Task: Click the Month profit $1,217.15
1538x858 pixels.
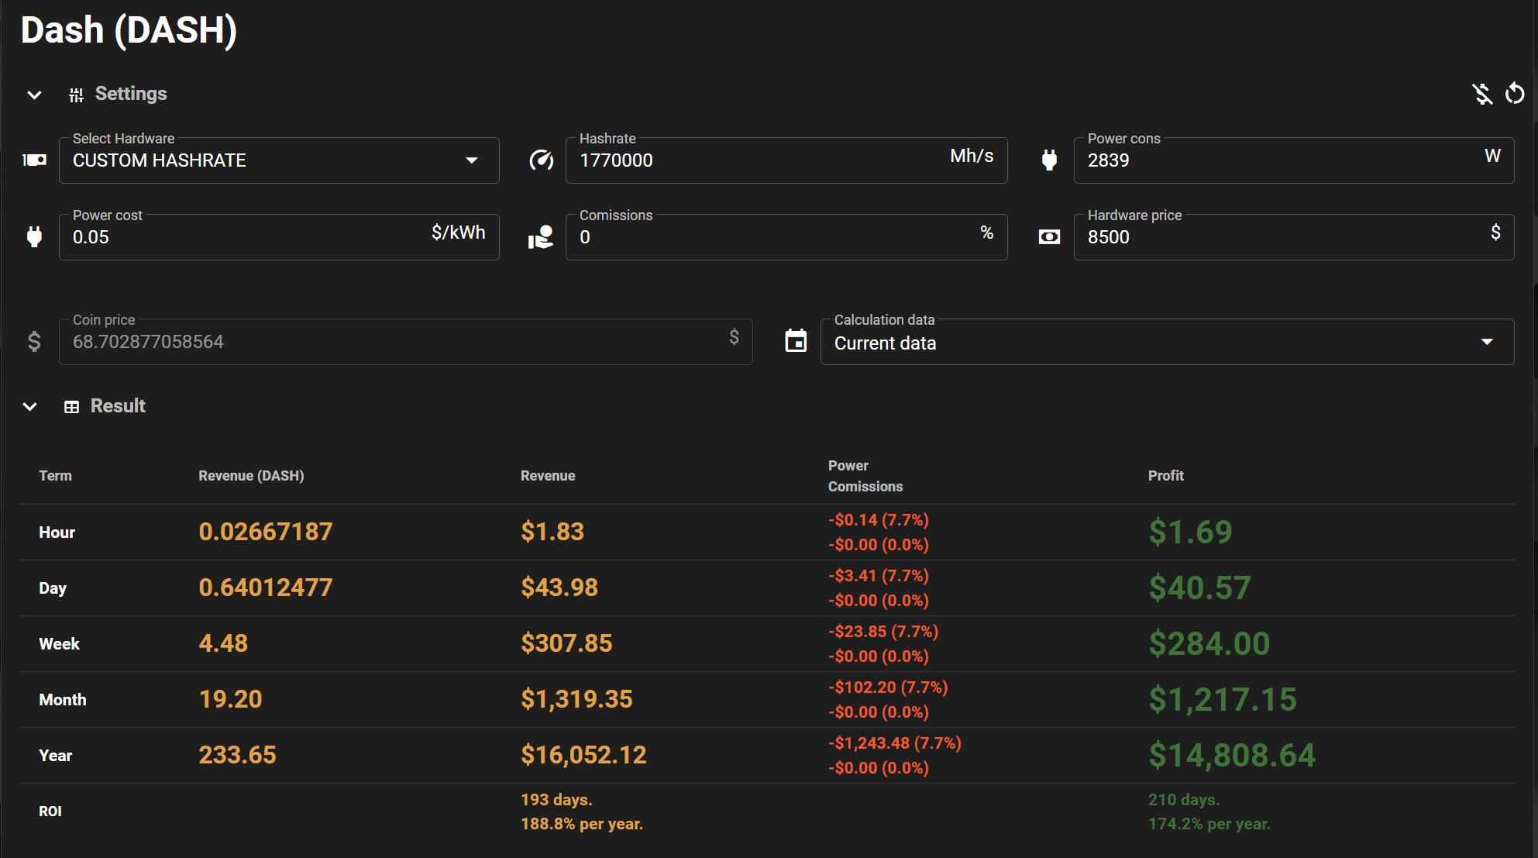Action: [x=1223, y=699]
